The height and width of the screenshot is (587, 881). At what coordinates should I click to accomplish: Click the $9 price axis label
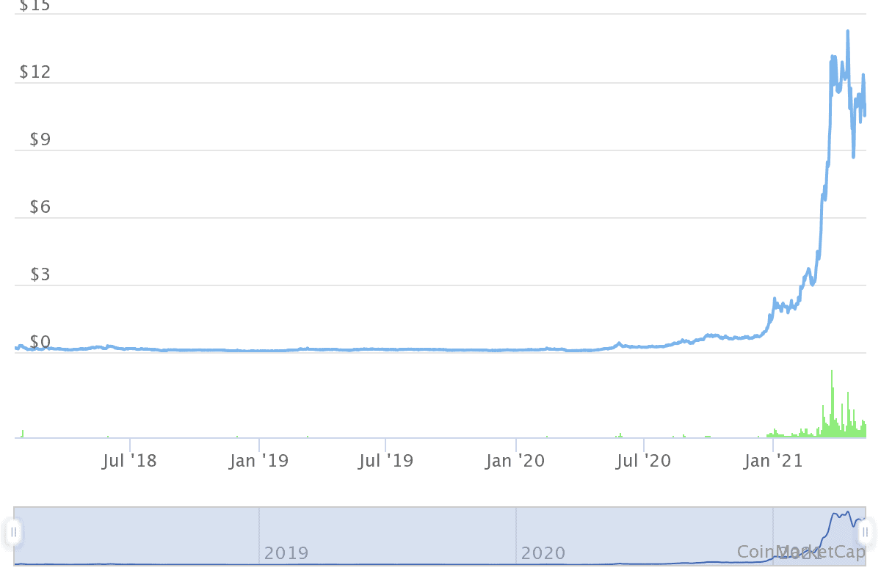pyautogui.click(x=40, y=139)
